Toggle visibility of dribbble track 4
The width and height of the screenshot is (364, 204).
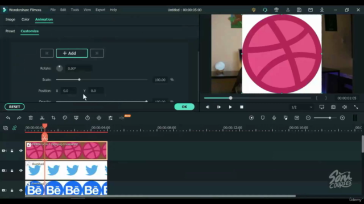pyautogui.click(x=21, y=151)
